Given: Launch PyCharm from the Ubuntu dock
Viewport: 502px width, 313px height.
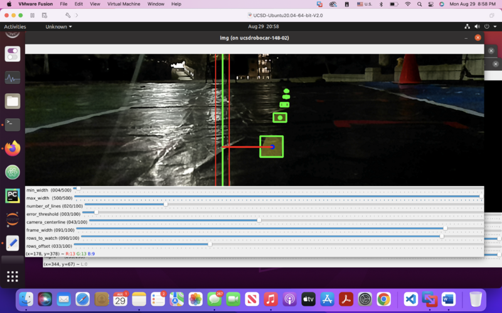Looking at the screenshot, I should tap(13, 196).
